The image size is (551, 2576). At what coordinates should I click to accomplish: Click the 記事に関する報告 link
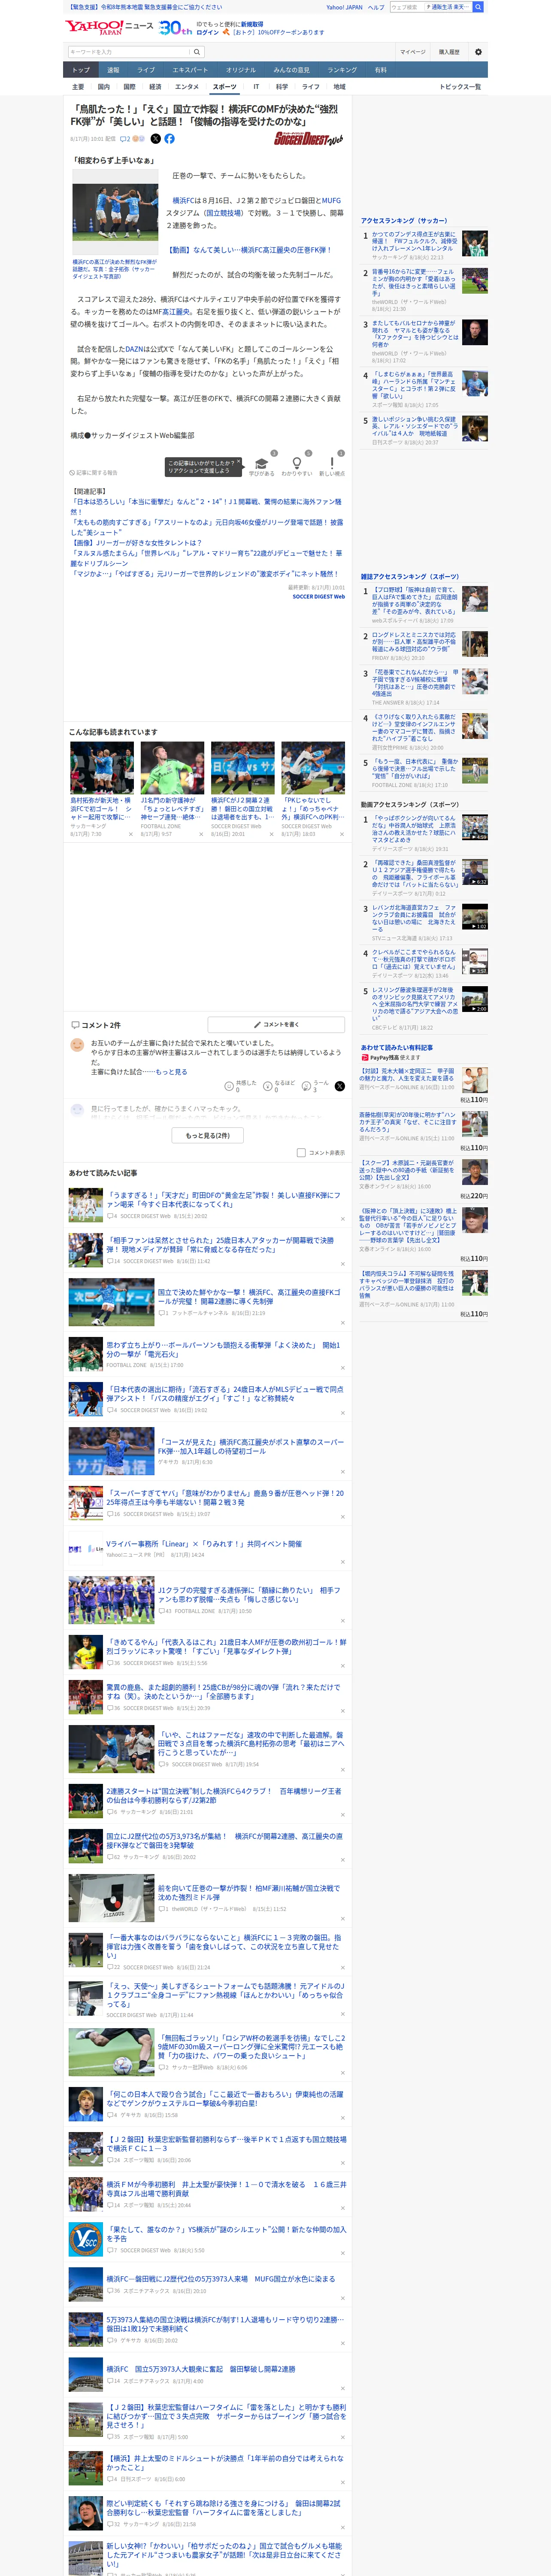pos(93,473)
